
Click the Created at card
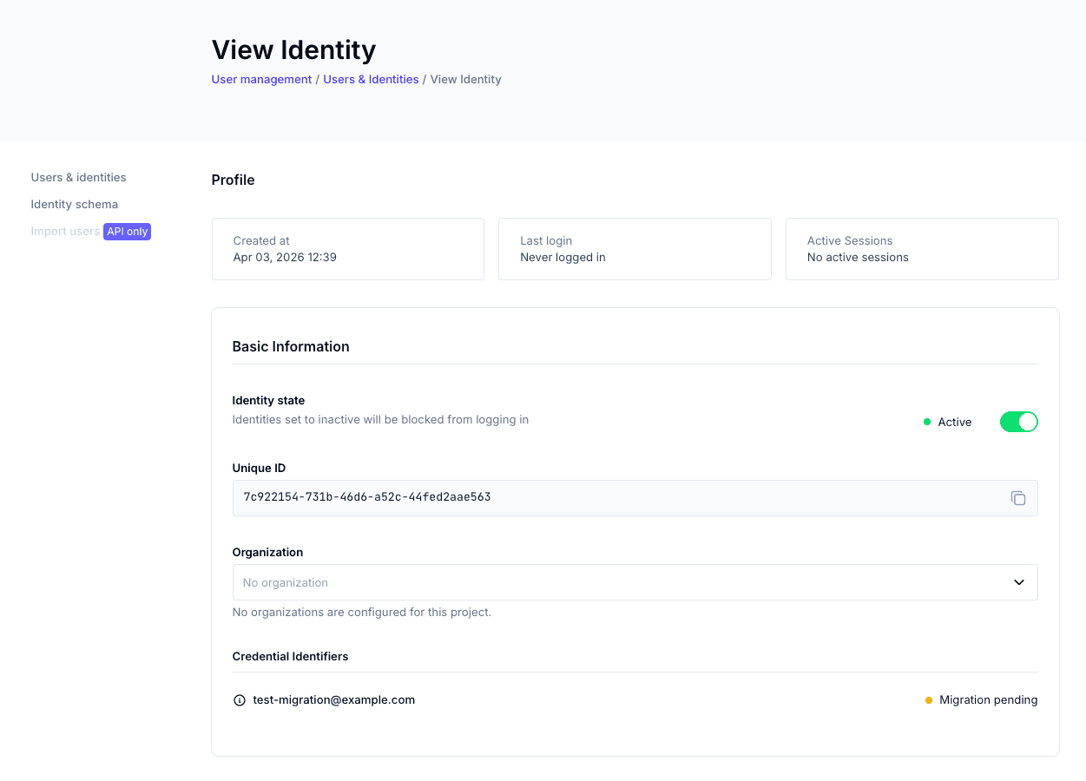pos(347,249)
